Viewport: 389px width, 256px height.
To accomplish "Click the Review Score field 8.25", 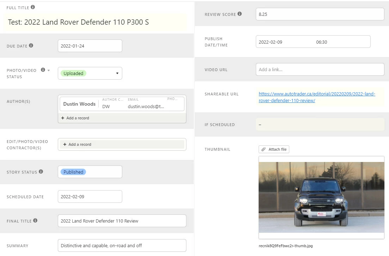I will 320,14.
